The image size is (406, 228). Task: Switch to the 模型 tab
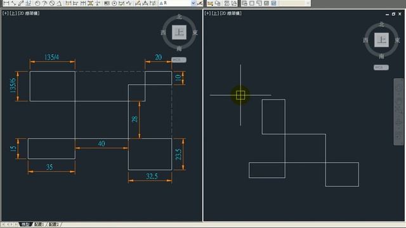click(x=25, y=224)
